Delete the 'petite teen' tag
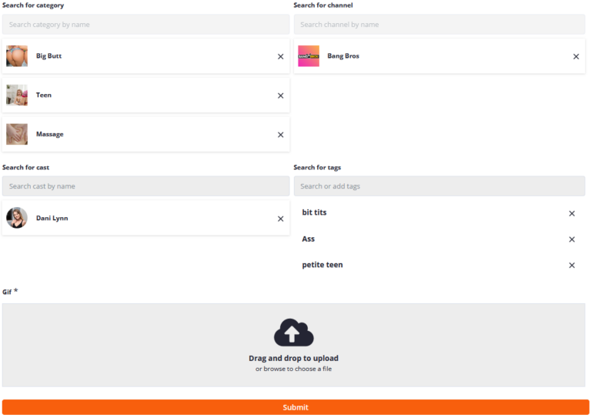The width and height of the screenshot is (591, 418). coord(571,265)
